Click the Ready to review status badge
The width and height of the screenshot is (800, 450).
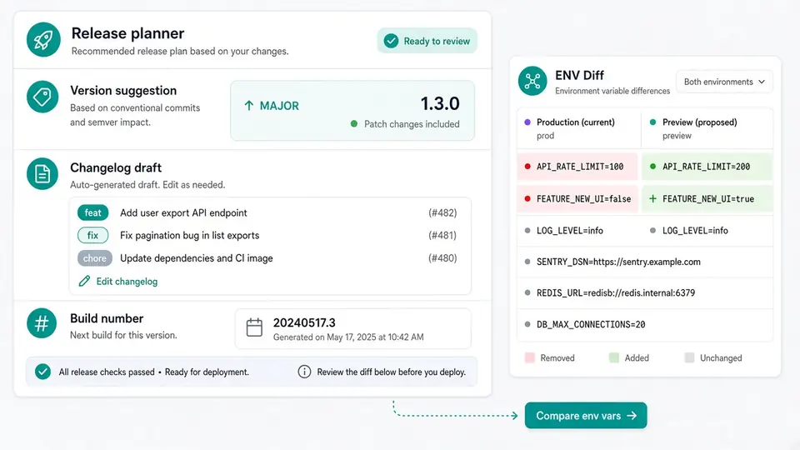pos(427,41)
